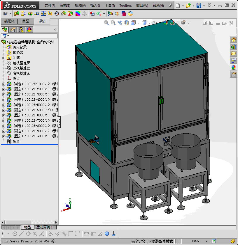
Task: Open SolidWorks Resources home icon in task pane
Action: pos(233,40)
